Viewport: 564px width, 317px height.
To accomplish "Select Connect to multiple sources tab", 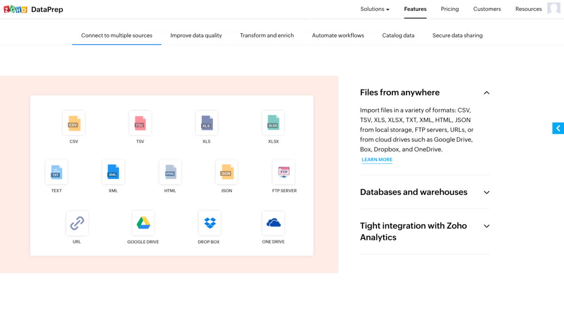I will 117,35.
